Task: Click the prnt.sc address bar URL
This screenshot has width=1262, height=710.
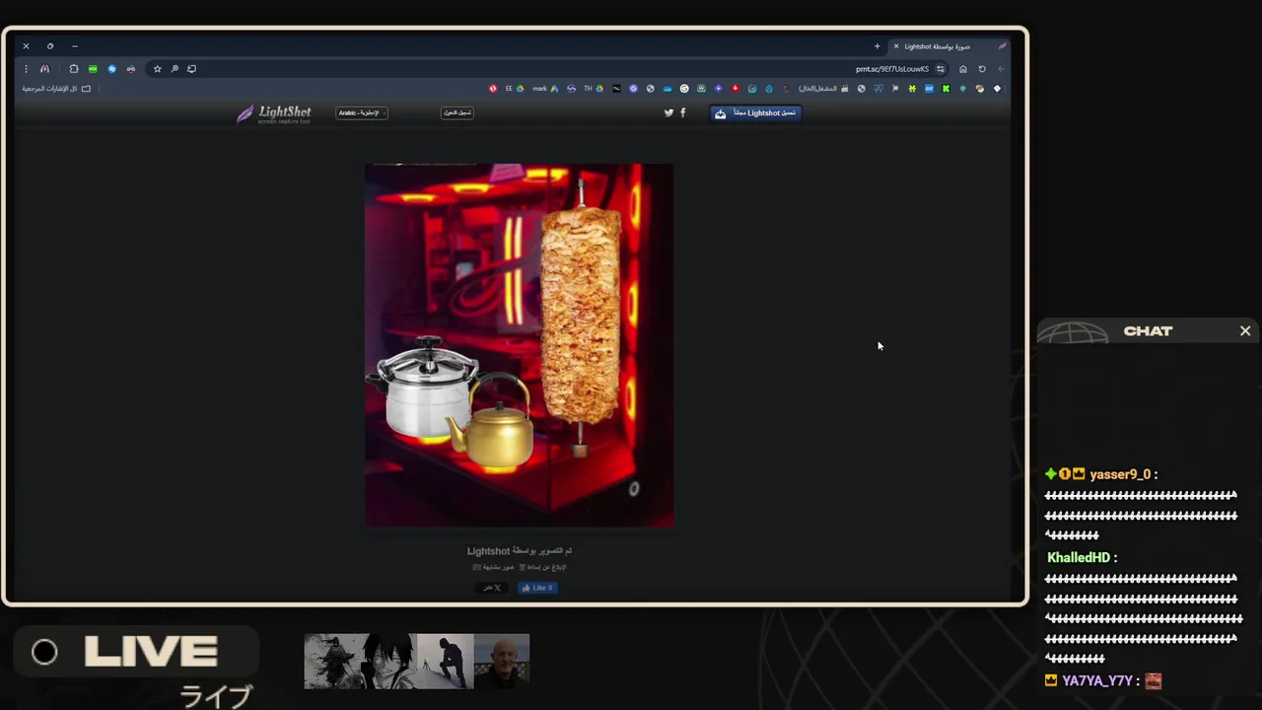Action: pos(892,69)
